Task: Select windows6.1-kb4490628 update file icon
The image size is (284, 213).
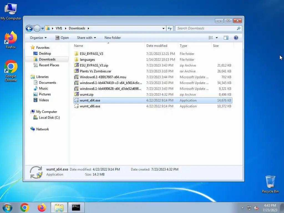Action: tap(77, 88)
